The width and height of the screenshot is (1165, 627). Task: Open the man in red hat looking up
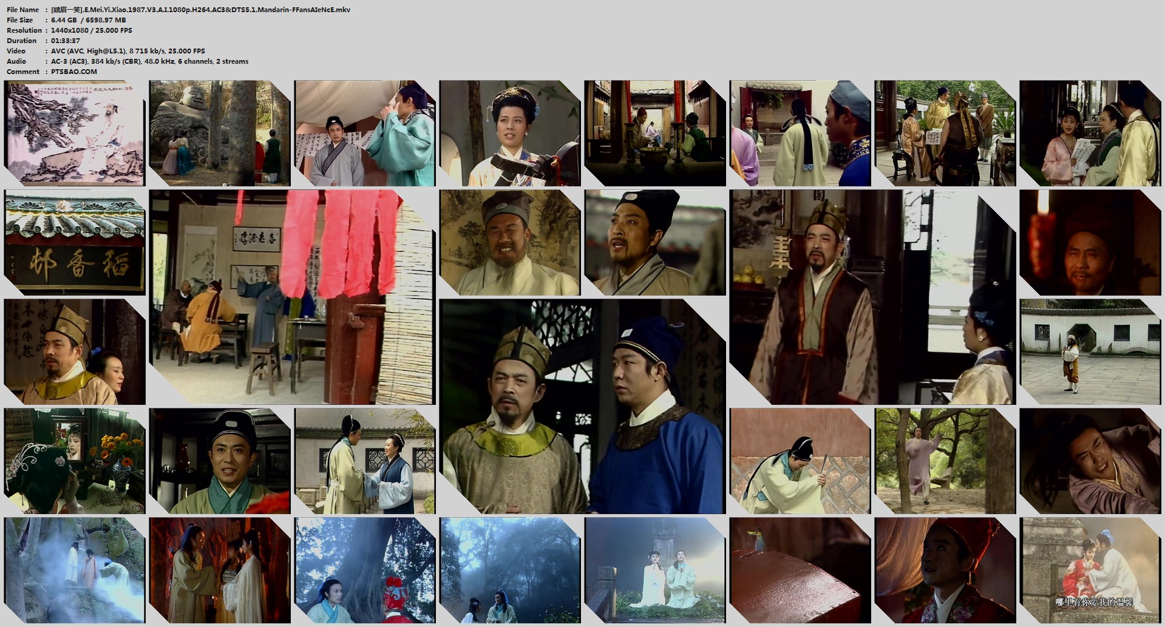[945, 570]
